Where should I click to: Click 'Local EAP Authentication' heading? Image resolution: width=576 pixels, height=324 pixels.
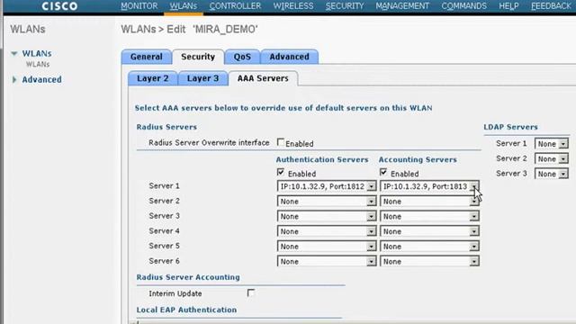point(186,310)
